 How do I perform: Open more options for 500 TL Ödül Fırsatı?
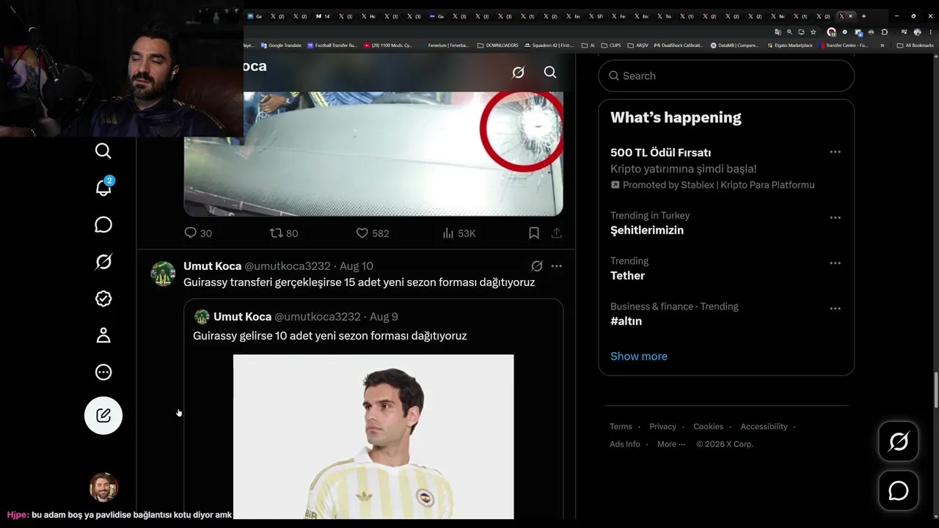coord(835,152)
